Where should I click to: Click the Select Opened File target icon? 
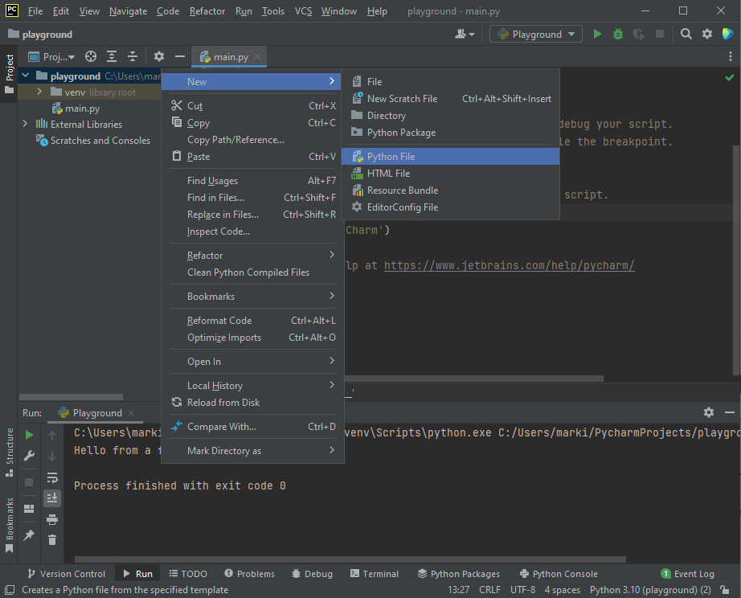tap(91, 56)
